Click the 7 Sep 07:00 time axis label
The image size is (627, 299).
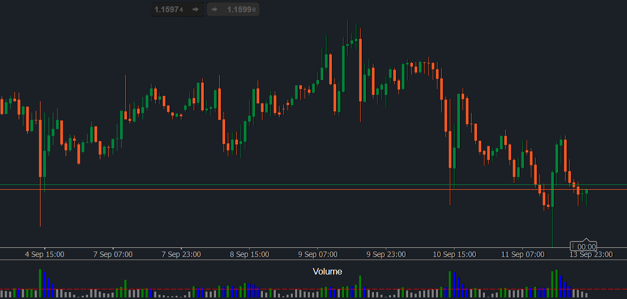click(113, 254)
